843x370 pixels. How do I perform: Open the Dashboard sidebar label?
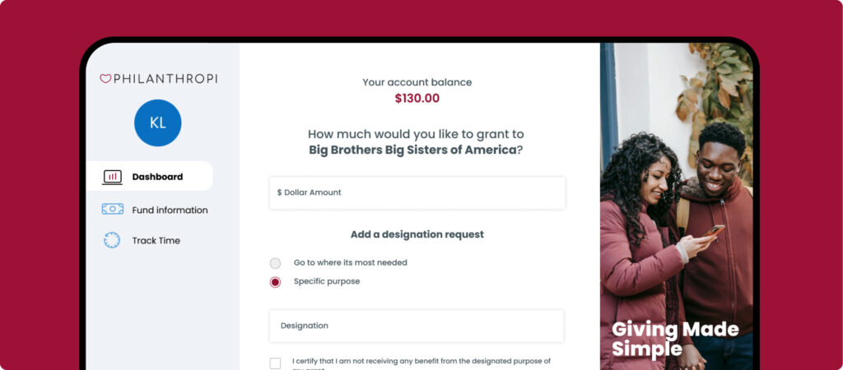157,177
